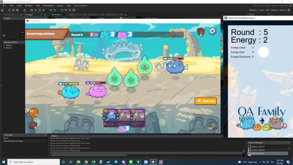Collapse the Graph panel dropdown
Screen dimensions: 293x165
45,19
